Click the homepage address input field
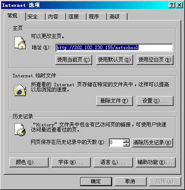The image size is (185, 190). [114, 48]
